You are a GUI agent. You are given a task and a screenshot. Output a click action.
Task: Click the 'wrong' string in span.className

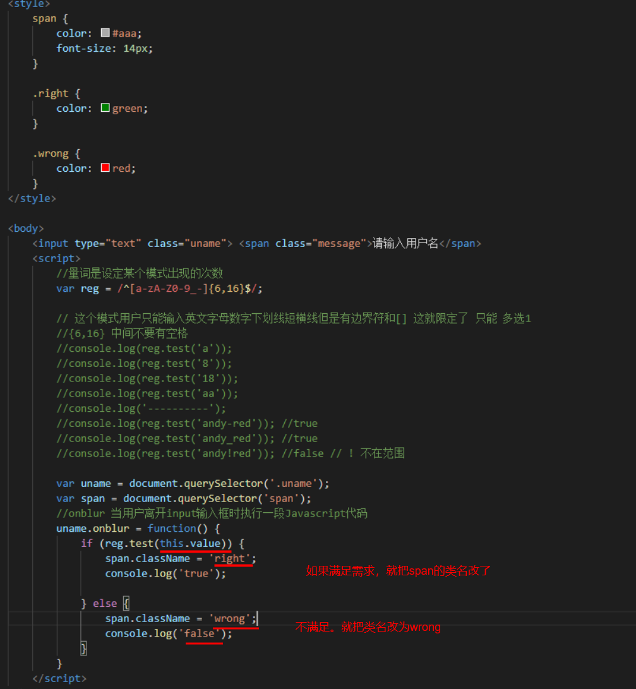pos(230,618)
